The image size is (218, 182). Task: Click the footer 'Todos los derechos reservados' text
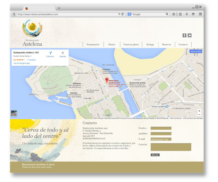coord(37,167)
